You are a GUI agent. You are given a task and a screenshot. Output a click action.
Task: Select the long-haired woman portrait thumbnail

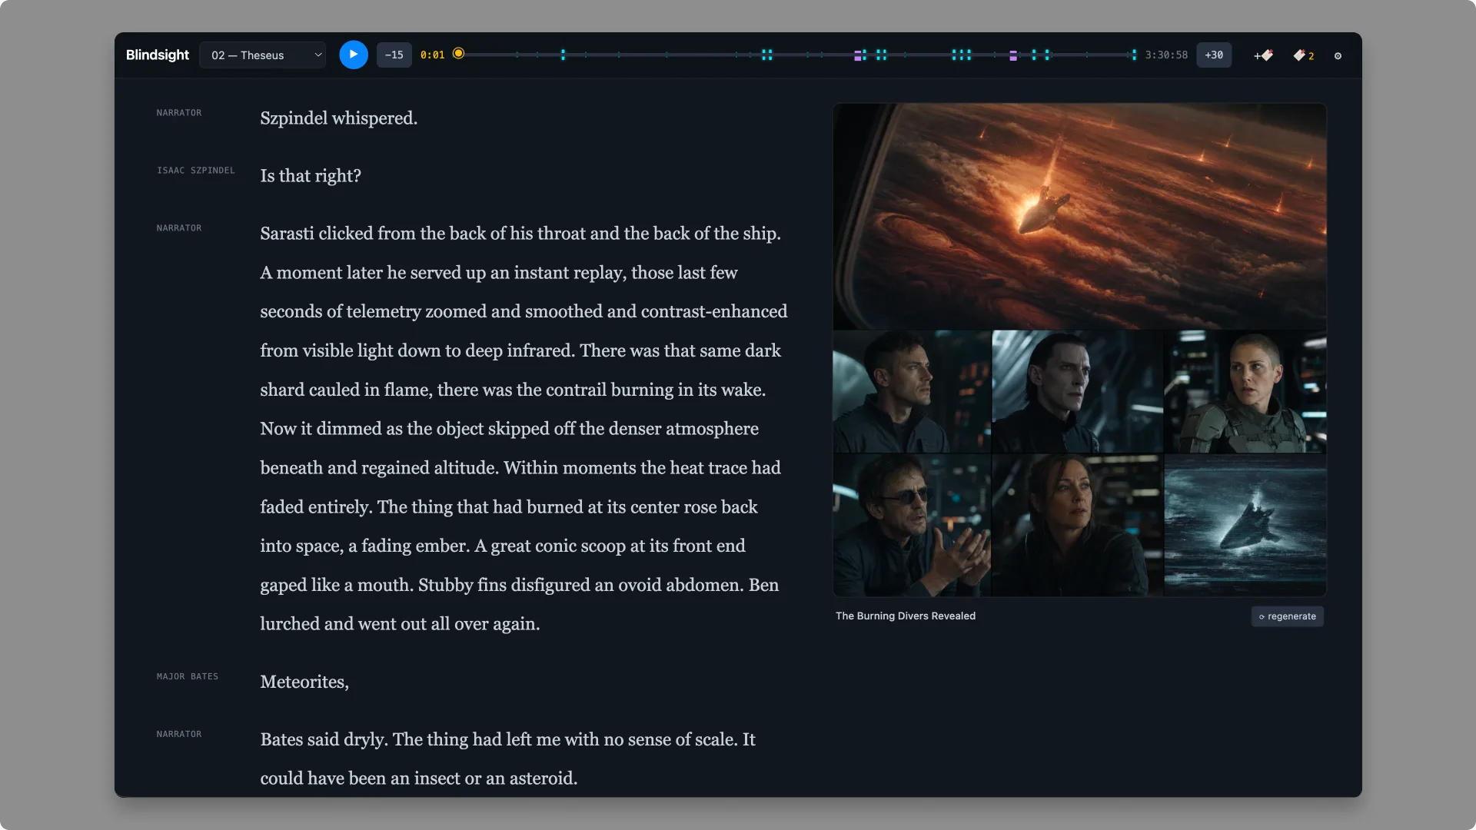point(1077,525)
